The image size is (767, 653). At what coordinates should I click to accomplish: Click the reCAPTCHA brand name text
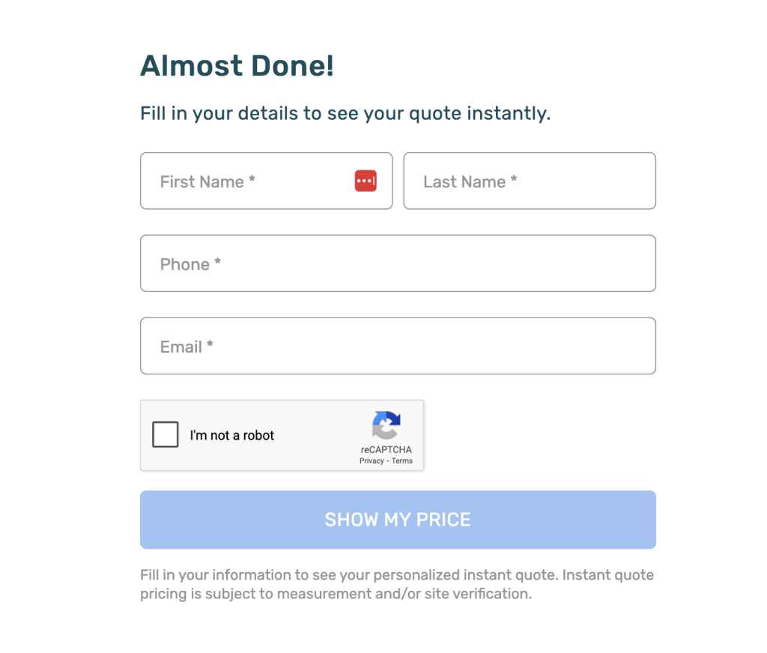pyautogui.click(x=386, y=450)
